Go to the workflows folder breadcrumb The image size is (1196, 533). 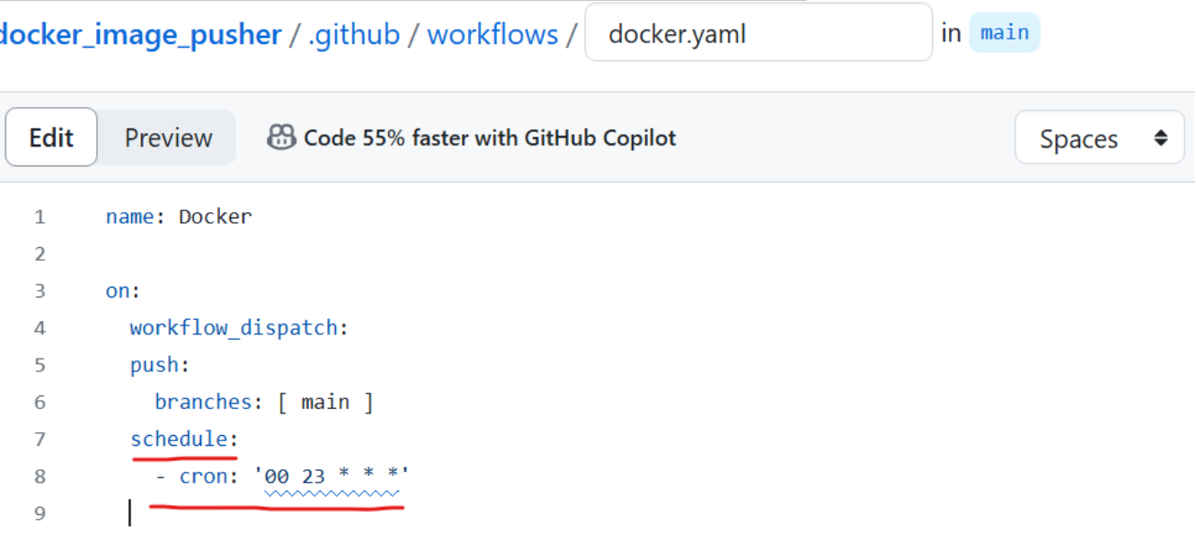pos(492,34)
